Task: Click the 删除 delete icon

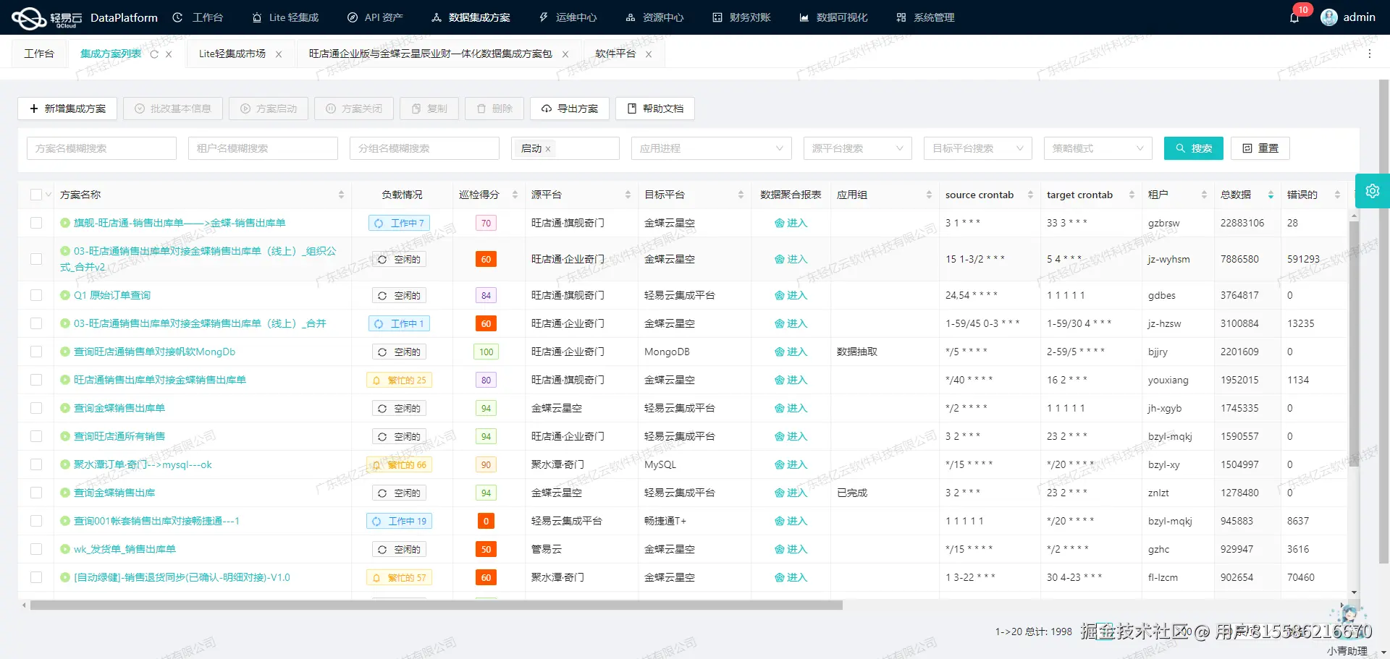Action: click(481, 109)
